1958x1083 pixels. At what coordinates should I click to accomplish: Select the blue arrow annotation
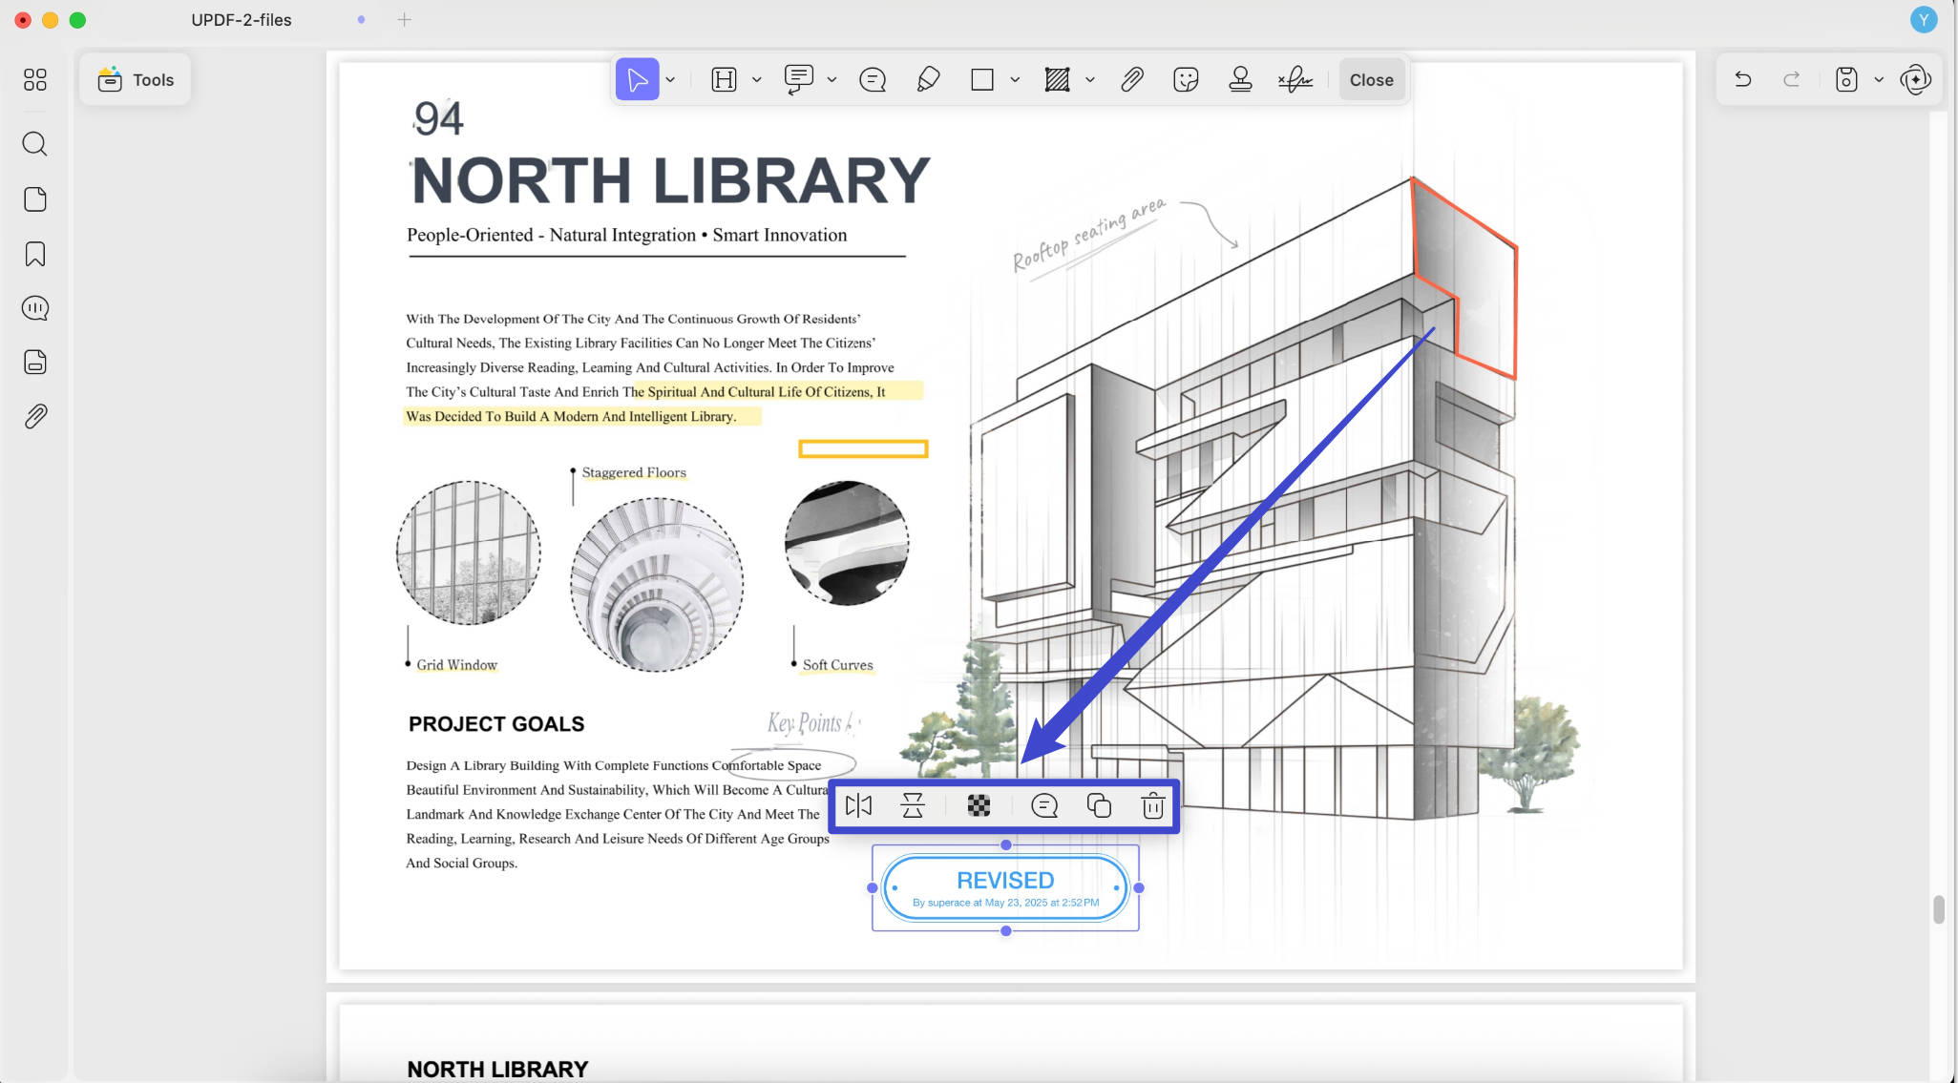click(x=1229, y=545)
